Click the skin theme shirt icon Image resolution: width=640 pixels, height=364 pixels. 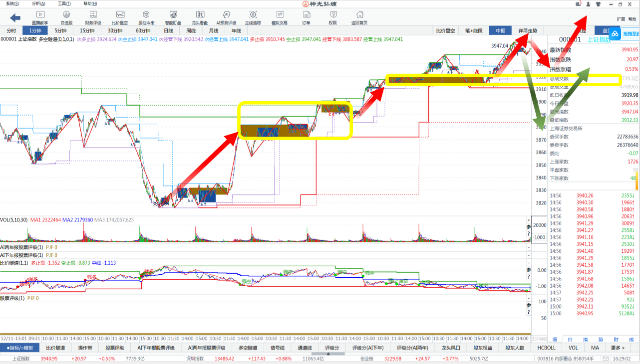(x=598, y=4)
